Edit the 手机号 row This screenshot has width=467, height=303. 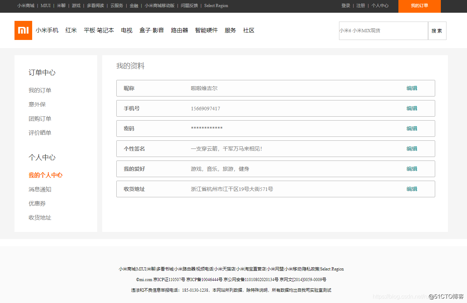[412, 109]
